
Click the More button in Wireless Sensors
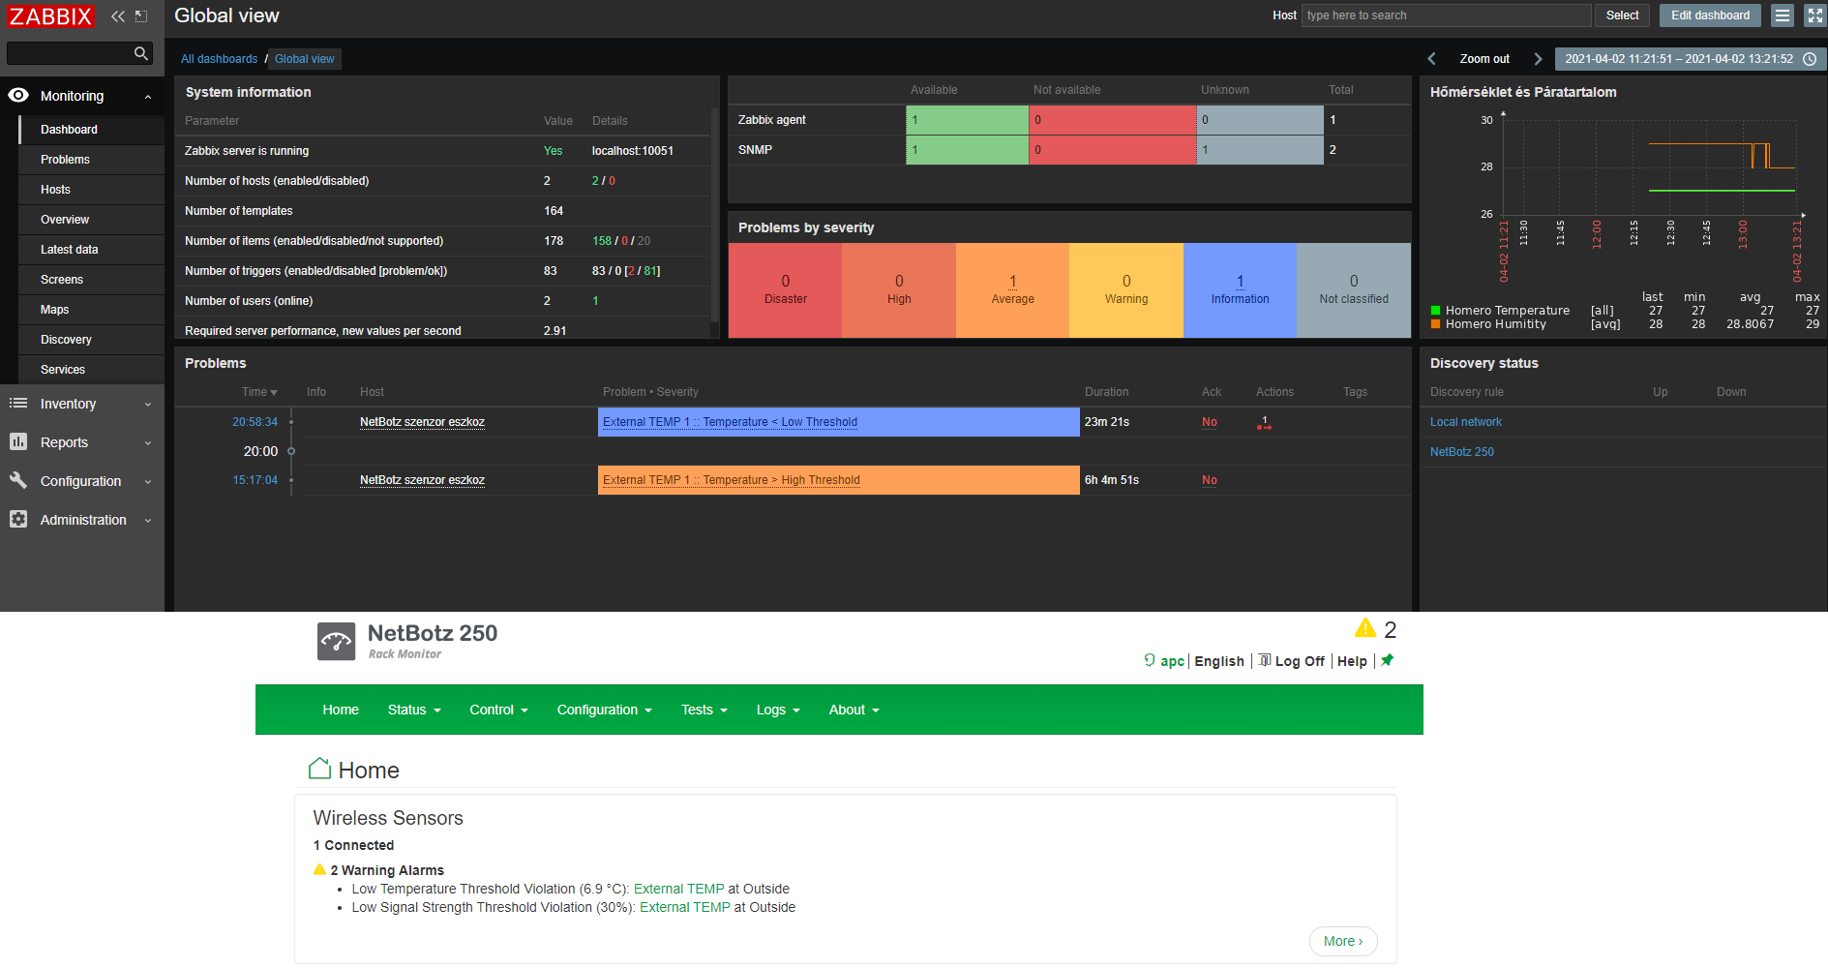1343,941
